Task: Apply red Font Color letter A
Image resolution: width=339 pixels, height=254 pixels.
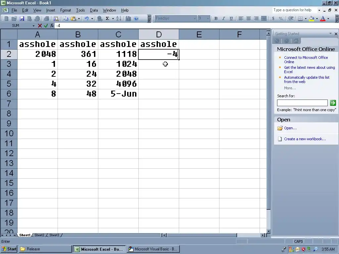Action: point(323,19)
